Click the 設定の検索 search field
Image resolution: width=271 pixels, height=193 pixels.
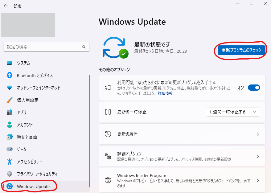[47, 47]
